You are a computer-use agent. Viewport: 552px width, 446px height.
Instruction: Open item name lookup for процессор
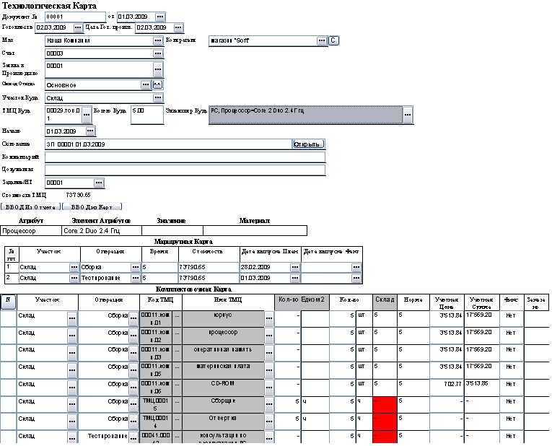pyautogui.click(x=269, y=336)
